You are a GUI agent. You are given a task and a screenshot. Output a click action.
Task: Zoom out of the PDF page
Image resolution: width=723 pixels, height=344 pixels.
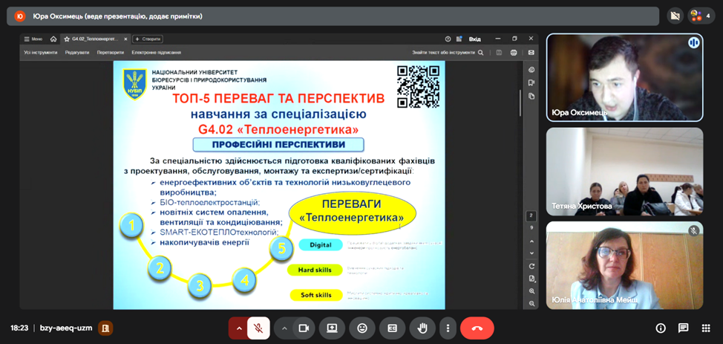532,303
